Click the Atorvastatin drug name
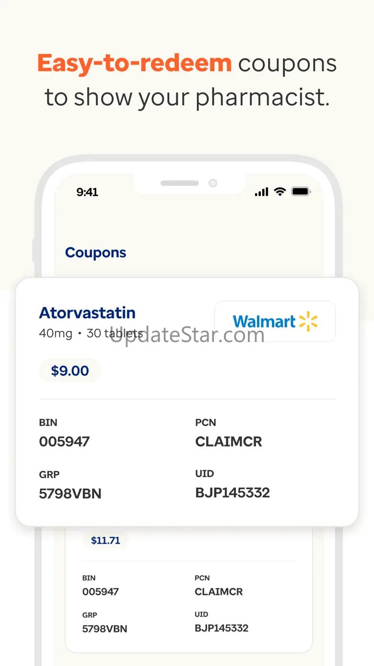 (x=87, y=313)
